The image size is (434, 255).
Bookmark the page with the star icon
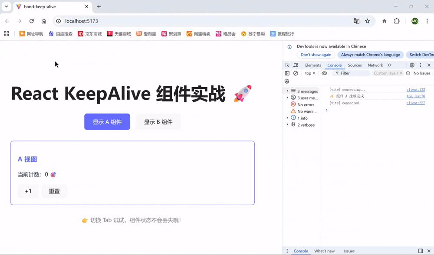(x=367, y=21)
